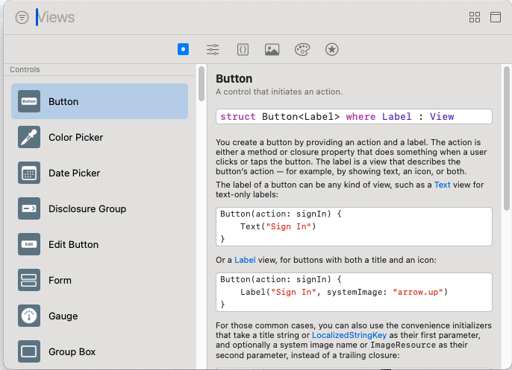Screen dimensions: 512x370
Task: Click the calendar Date Picker icon
Action: [x=29, y=173]
